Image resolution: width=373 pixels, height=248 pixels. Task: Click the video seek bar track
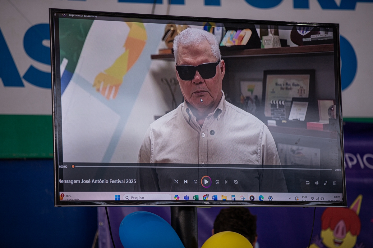click(x=202, y=167)
